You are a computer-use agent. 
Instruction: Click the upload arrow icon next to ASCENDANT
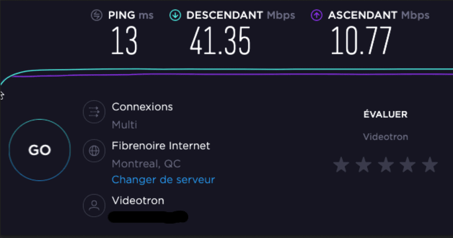317,15
